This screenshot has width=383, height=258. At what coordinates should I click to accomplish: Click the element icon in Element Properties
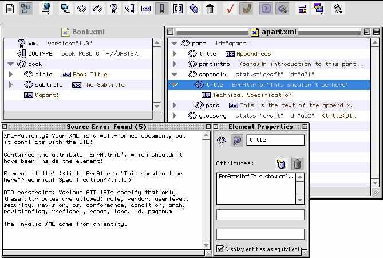coord(222,140)
